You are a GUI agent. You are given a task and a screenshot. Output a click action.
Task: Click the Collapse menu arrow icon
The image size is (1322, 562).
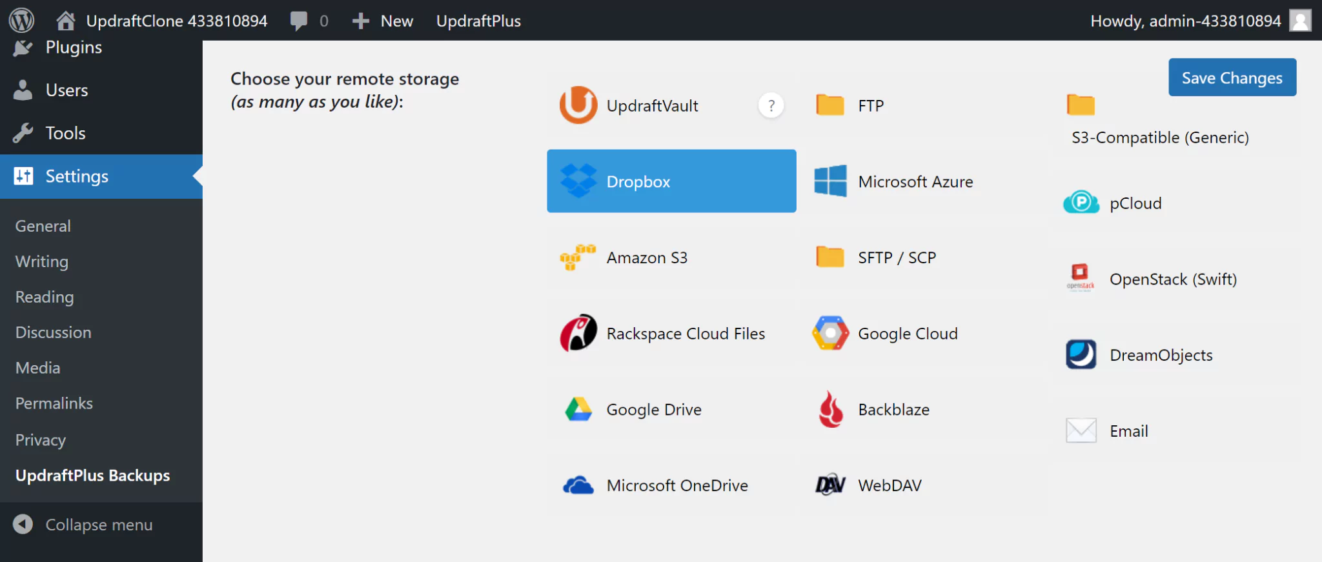click(x=23, y=524)
